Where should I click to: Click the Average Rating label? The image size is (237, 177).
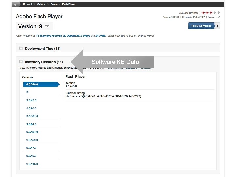click(x=189, y=13)
